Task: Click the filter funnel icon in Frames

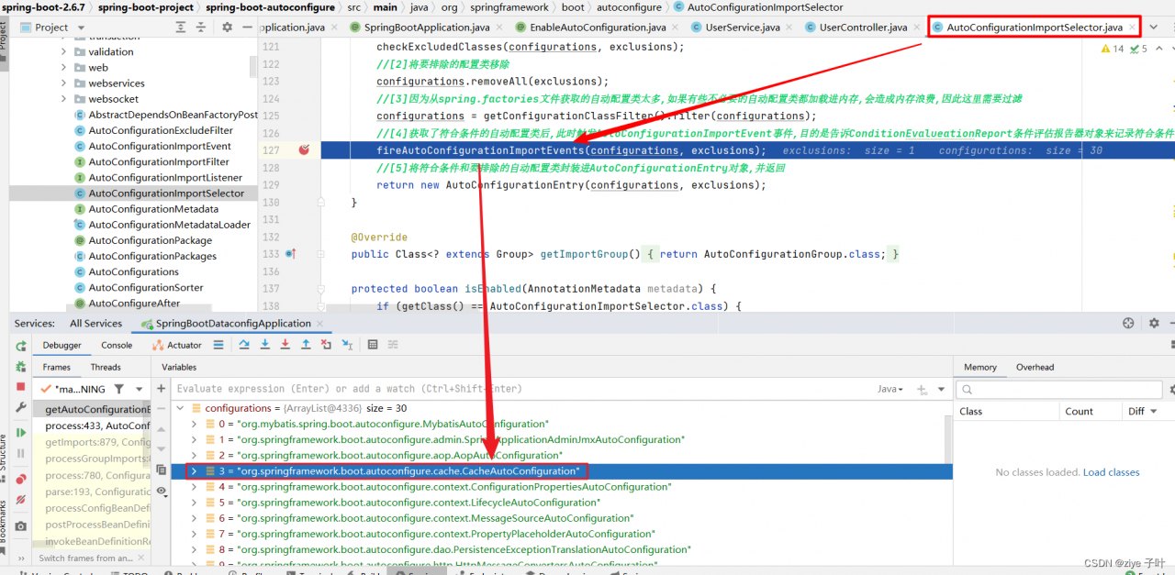Action: coord(119,390)
